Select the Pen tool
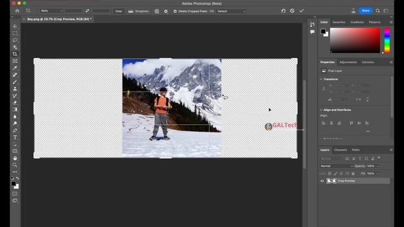404x227 pixels. [x=15, y=131]
